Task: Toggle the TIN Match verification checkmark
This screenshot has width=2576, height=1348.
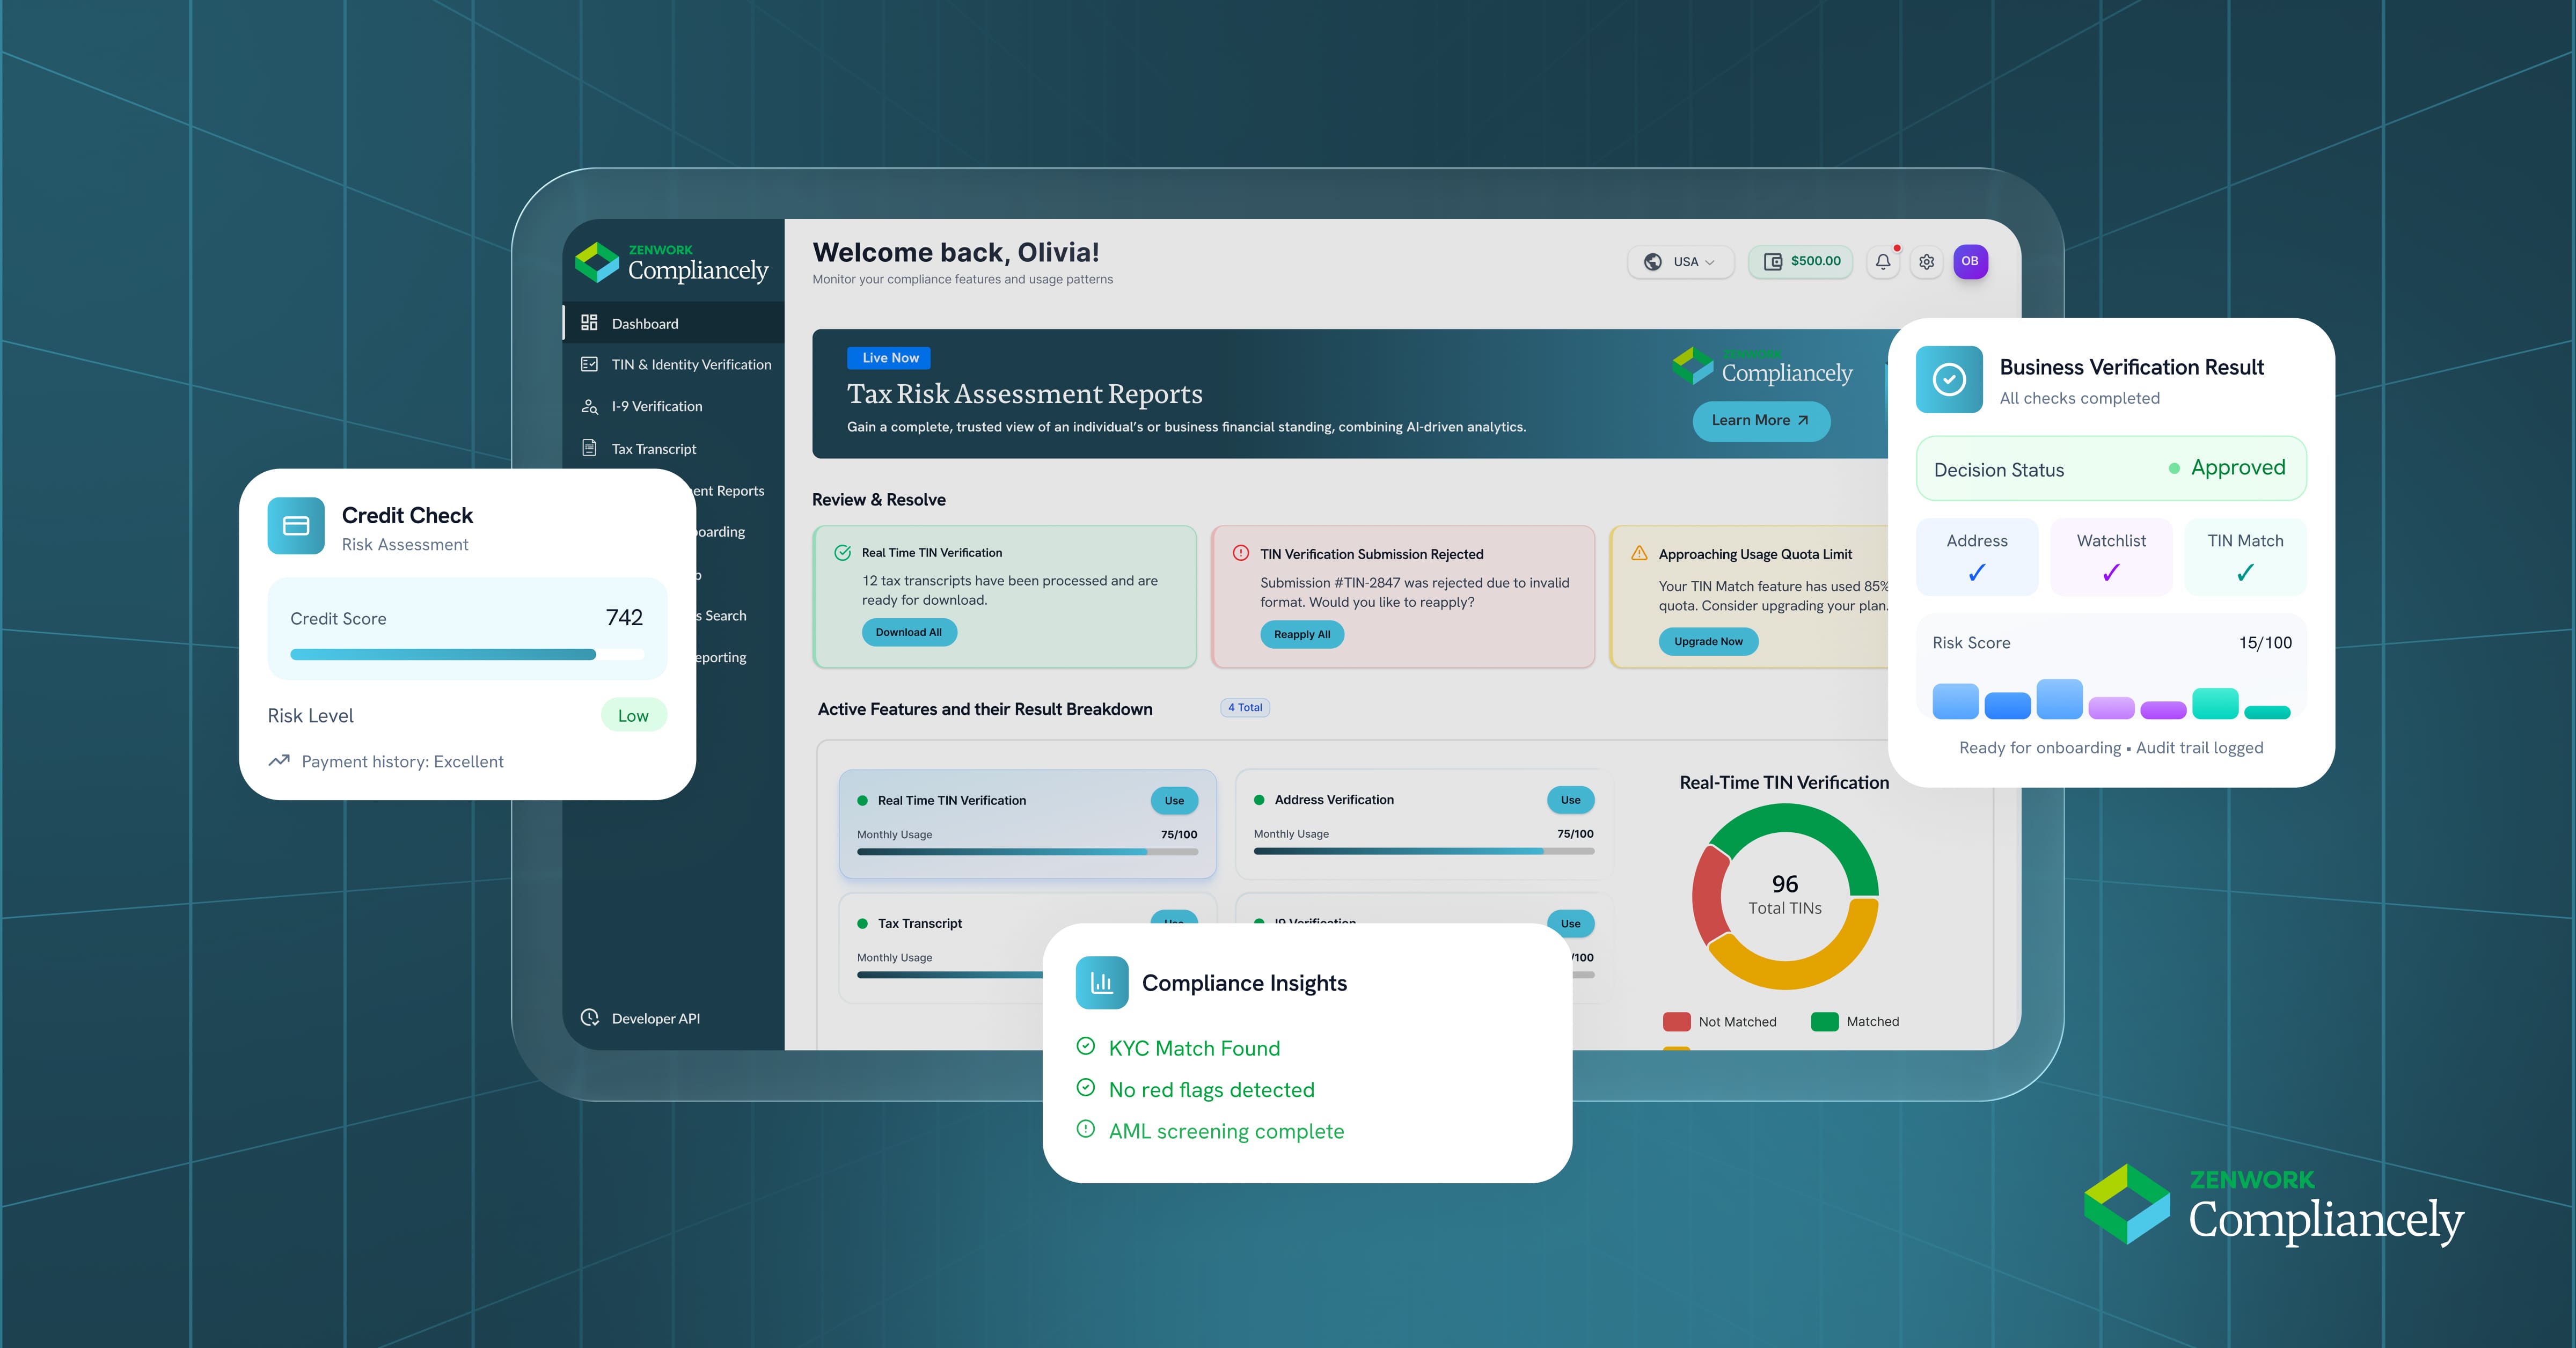Action: (x=2245, y=572)
